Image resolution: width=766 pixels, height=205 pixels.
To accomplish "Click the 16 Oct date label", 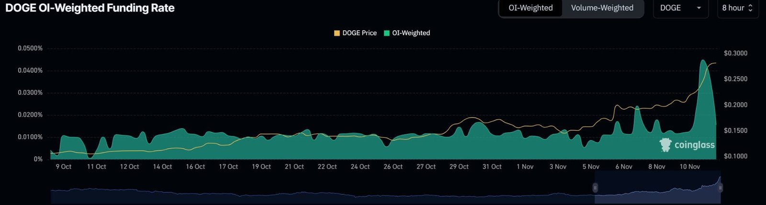I will point(195,167).
